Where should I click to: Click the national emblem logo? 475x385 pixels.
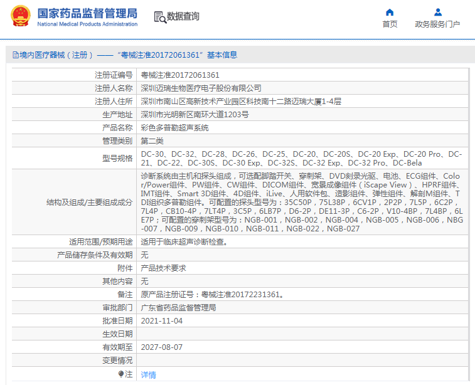coord(20,16)
